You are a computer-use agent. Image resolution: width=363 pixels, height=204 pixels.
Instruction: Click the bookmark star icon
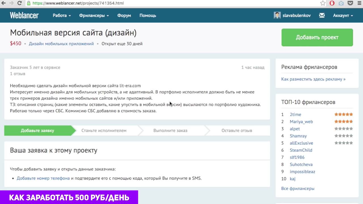[x=323, y=3]
